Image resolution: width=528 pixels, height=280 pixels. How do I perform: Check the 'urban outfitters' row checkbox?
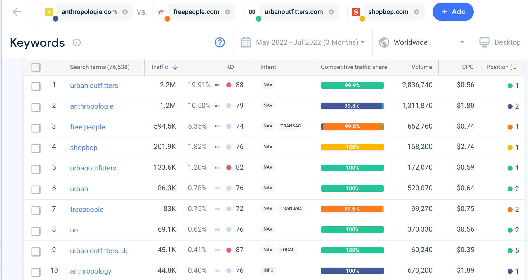(36, 87)
